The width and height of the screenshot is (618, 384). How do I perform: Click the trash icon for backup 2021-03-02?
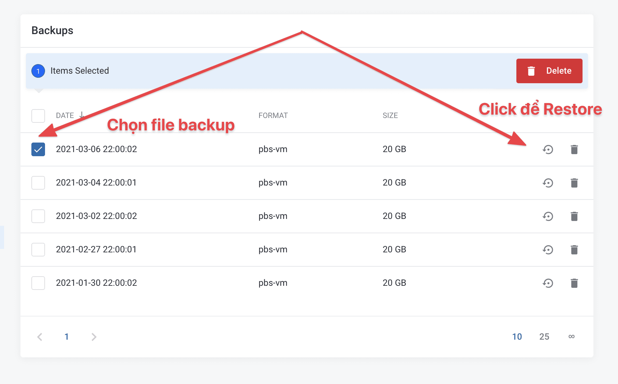click(x=574, y=216)
